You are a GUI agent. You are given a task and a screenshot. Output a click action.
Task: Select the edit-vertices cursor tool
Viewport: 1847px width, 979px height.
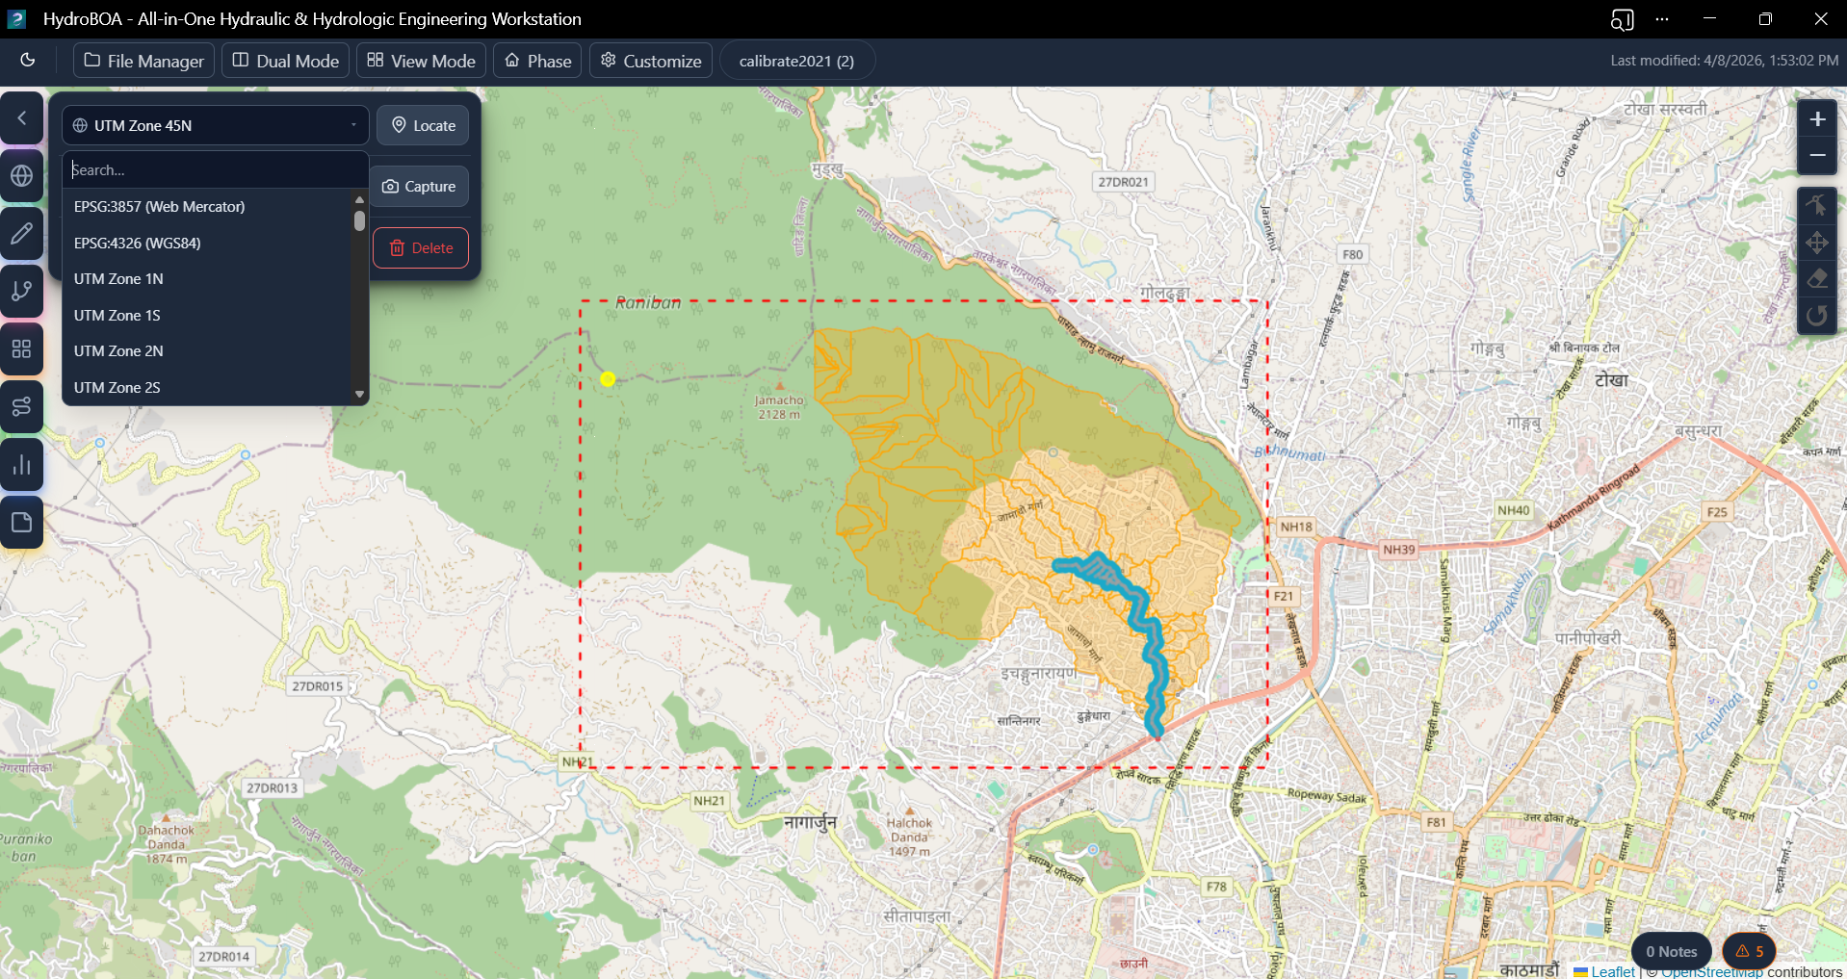(x=1817, y=205)
